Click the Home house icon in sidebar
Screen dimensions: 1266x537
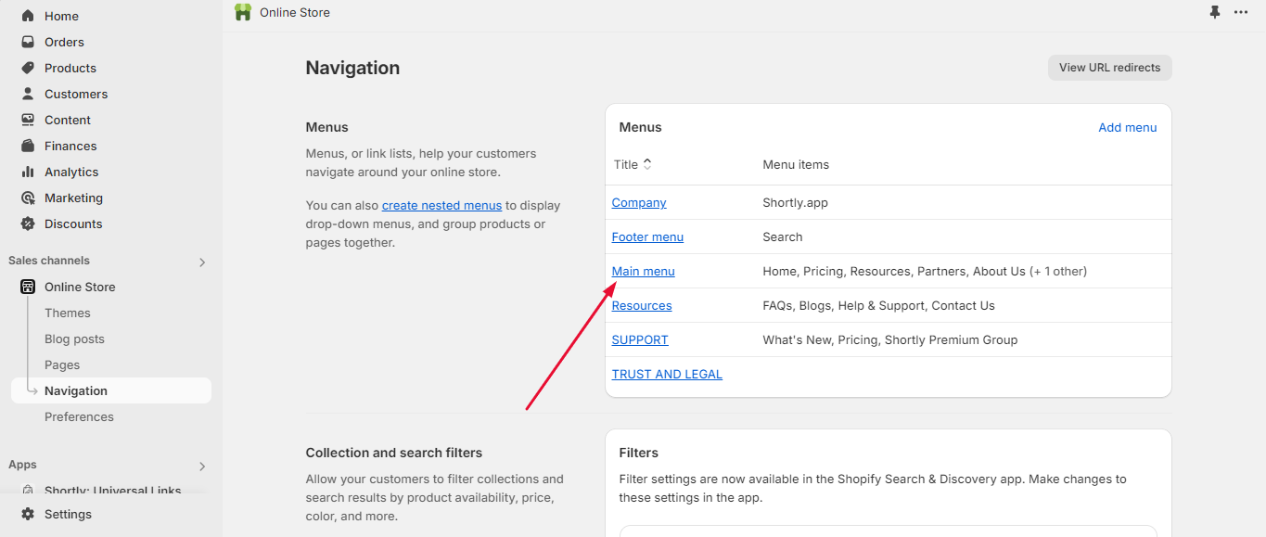[28, 16]
